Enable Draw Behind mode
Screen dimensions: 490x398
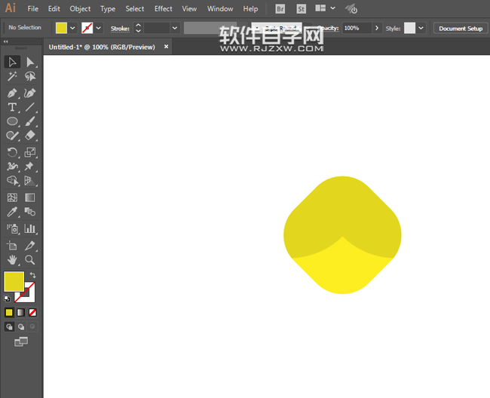point(21,327)
